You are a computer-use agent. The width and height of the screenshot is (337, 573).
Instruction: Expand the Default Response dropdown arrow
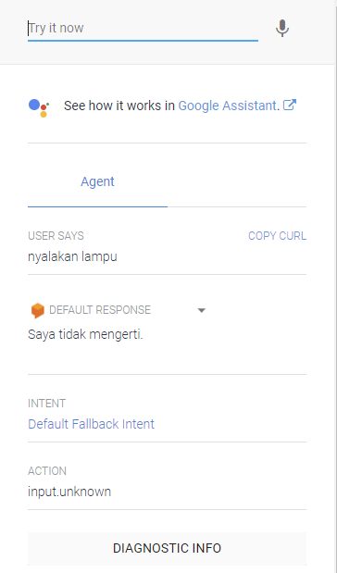(202, 311)
